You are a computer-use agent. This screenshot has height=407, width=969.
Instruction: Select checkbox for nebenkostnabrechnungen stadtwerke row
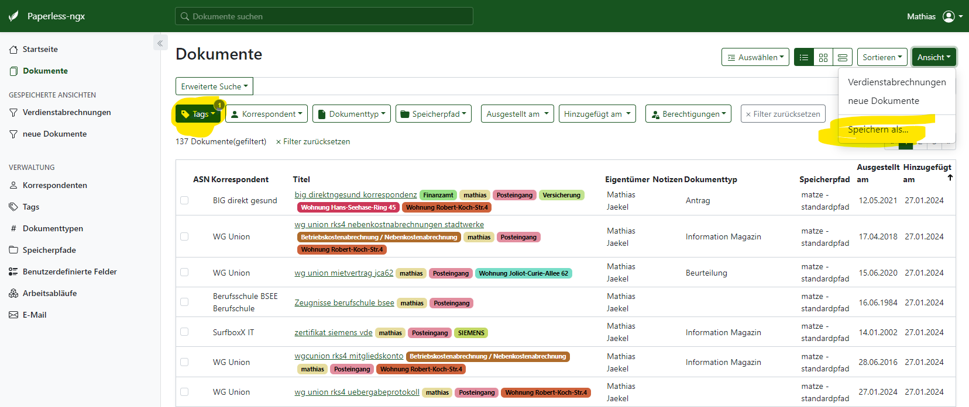184,236
